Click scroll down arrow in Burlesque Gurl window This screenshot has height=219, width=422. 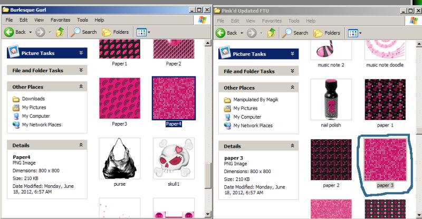point(207,214)
